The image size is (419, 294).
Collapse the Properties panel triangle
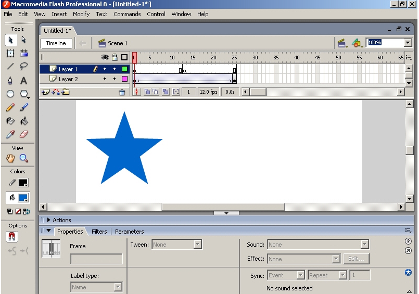click(x=48, y=231)
